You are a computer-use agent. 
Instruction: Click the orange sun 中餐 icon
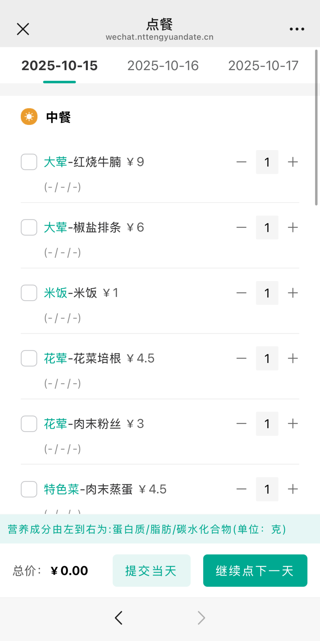pyautogui.click(x=29, y=117)
